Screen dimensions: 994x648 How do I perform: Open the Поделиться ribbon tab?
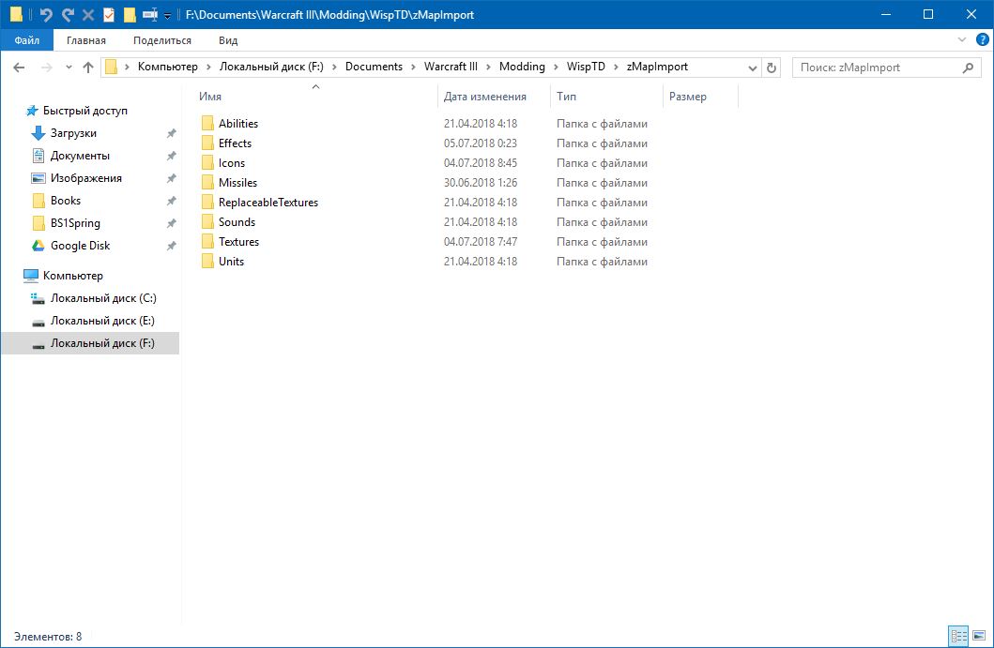[x=162, y=40]
